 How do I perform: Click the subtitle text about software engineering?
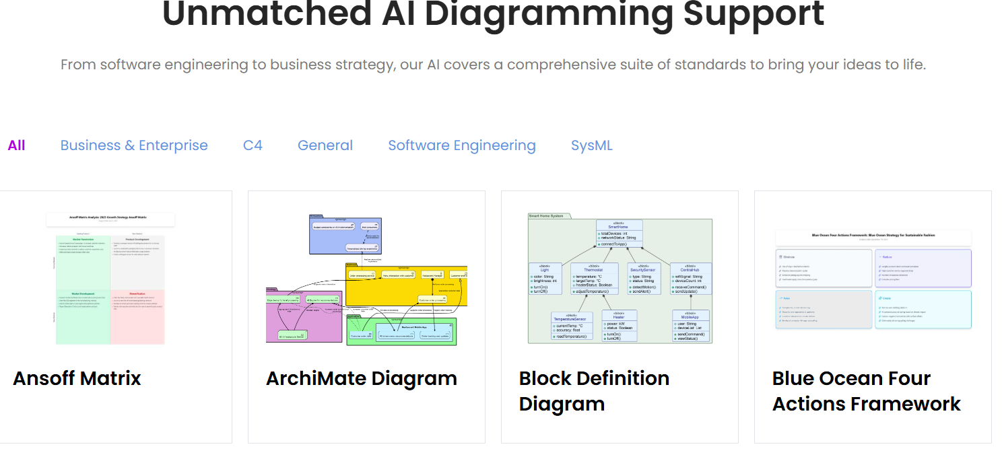click(494, 65)
